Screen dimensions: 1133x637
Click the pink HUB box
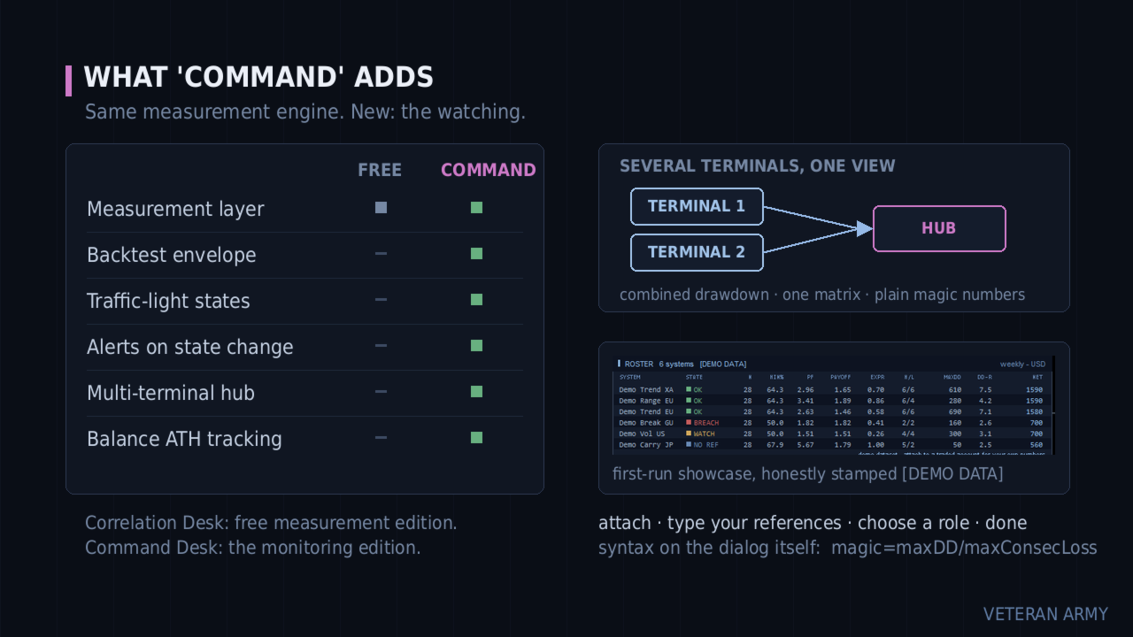point(939,229)
